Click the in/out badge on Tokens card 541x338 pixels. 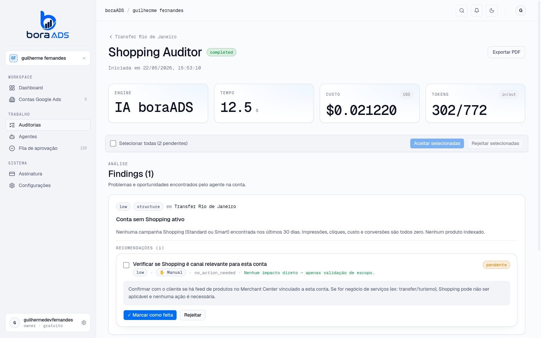click(509, 94)
